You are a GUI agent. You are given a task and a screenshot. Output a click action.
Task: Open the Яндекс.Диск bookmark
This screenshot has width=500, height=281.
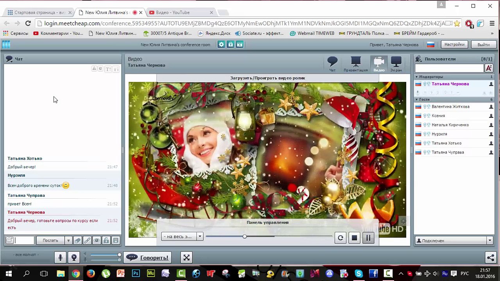pos(214,34)
